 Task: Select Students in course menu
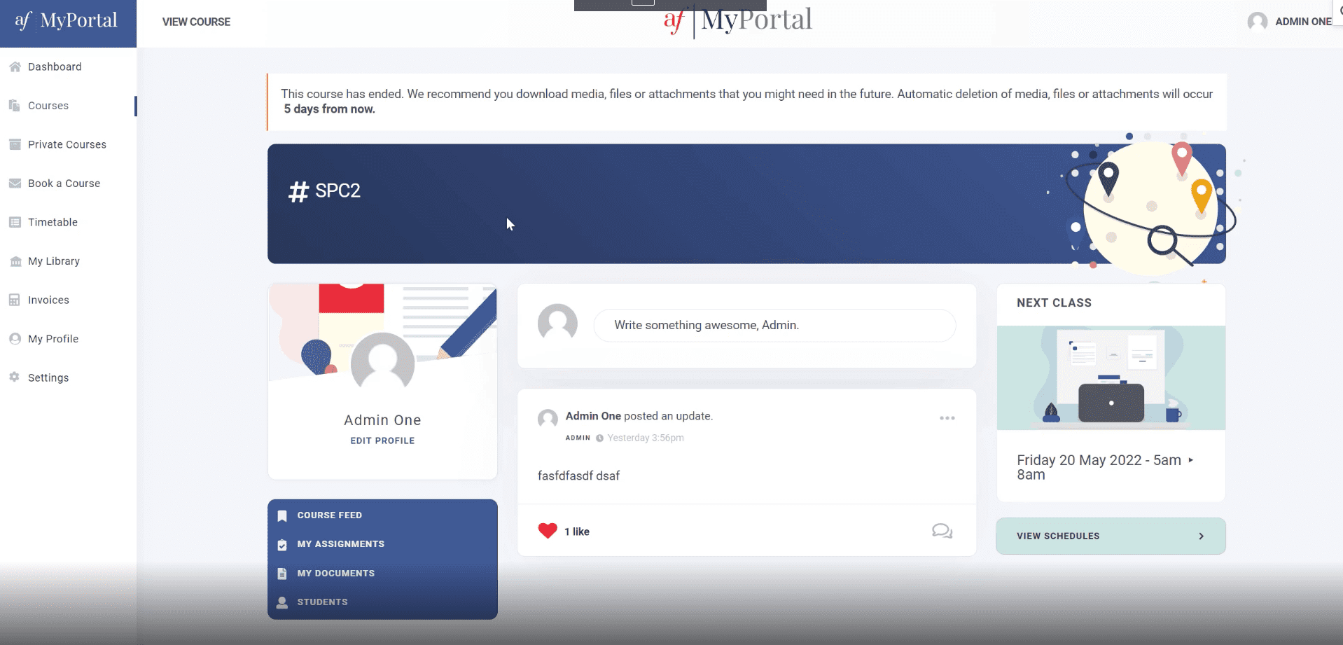tap(322, 602)
